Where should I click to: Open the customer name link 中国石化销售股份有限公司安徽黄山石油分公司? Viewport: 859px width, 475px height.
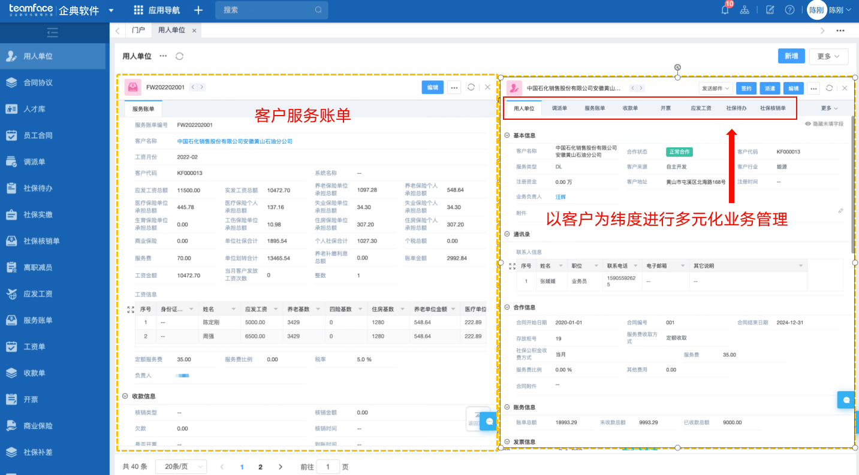click(234, 141)
